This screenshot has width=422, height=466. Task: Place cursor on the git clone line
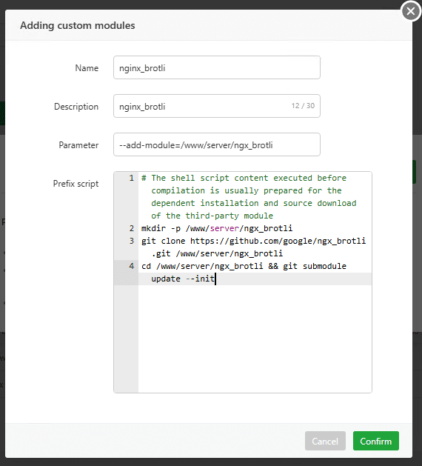point(253,247)
